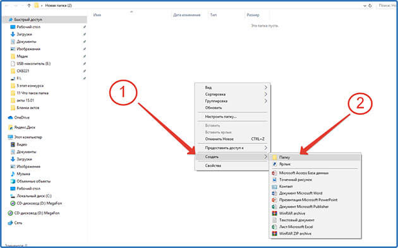
Task: Open Свойства from the context menu
Action: [x=232, y=165]
